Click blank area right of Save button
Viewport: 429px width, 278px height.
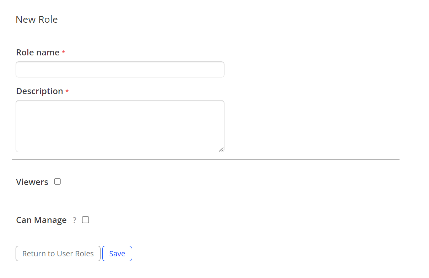tap(249, 254)
